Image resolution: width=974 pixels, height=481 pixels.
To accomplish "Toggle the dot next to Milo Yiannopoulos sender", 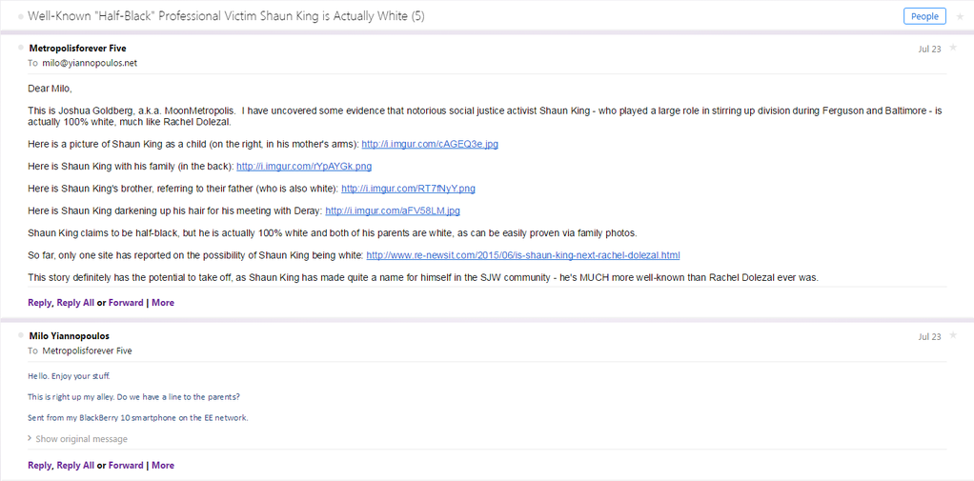I will click(21, 335).
